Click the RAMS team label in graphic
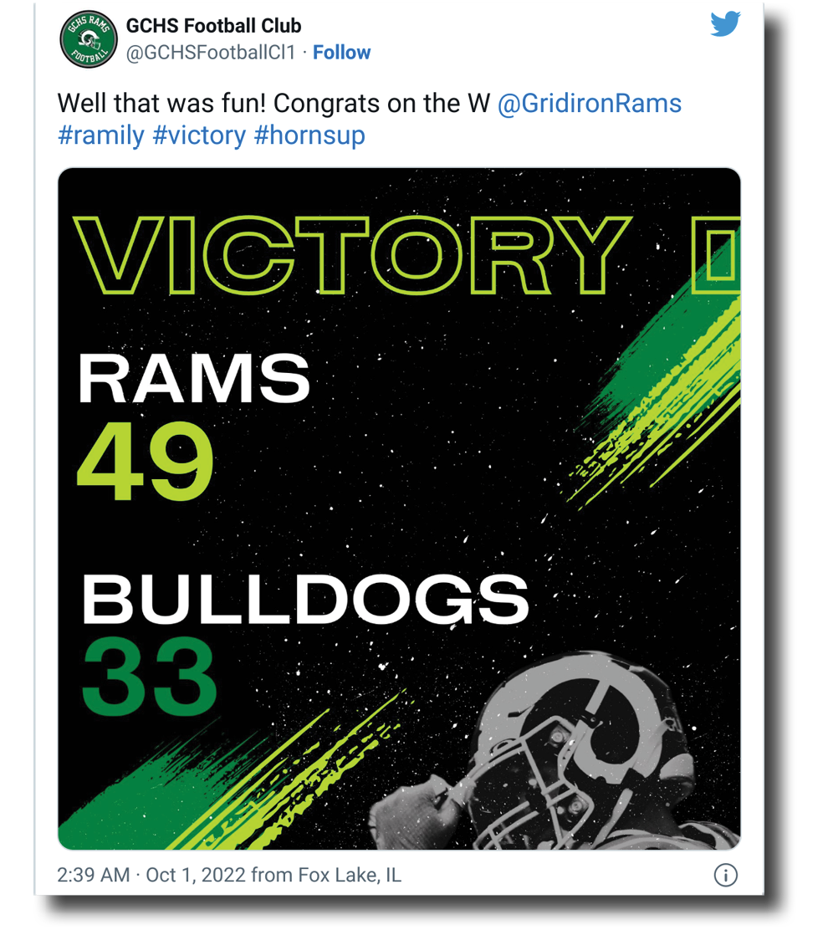Screen dimensions: 833x930 tap(193, 379)
